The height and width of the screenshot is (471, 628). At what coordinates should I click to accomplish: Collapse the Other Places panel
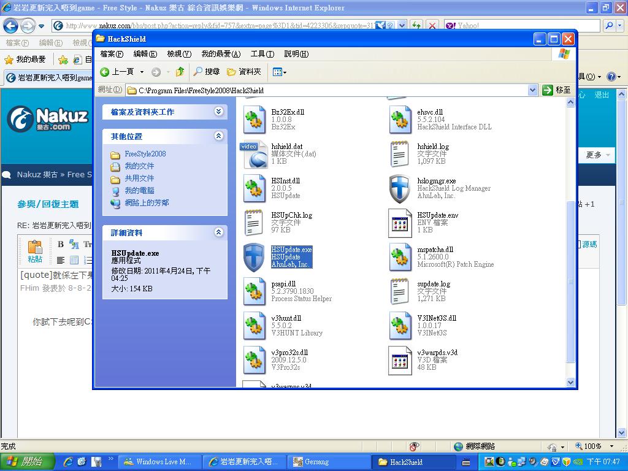[x=218, y=136]
